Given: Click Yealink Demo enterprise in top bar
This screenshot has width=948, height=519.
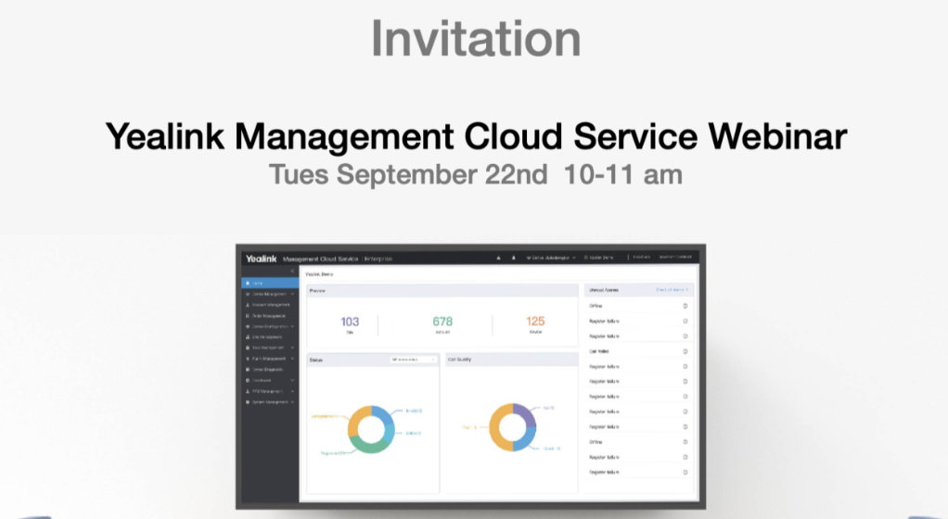Looking at the screenshot, I should pos(598,258).
